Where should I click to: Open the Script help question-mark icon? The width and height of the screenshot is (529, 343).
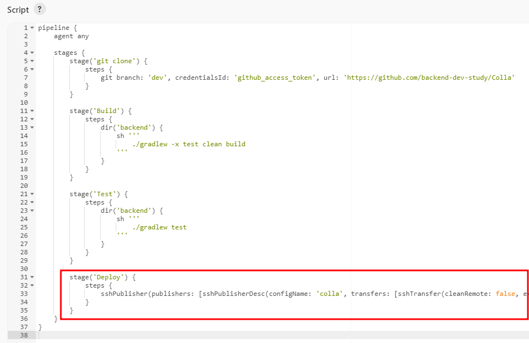click(39, 9)
